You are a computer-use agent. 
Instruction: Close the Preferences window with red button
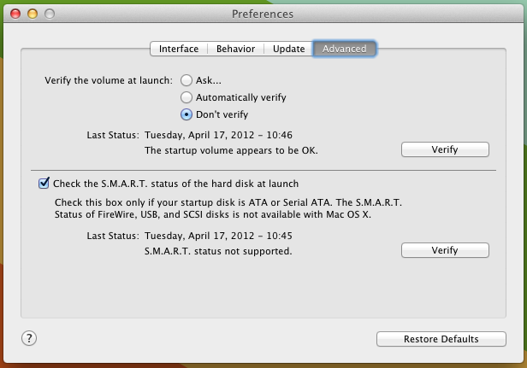15,15
